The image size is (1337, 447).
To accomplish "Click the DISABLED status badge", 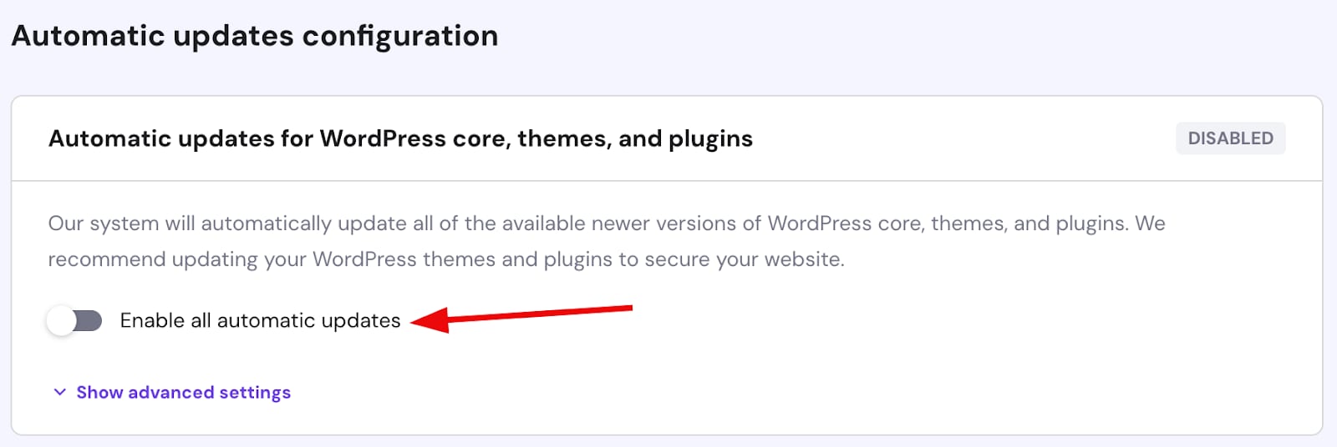I will pos(1230,138).
